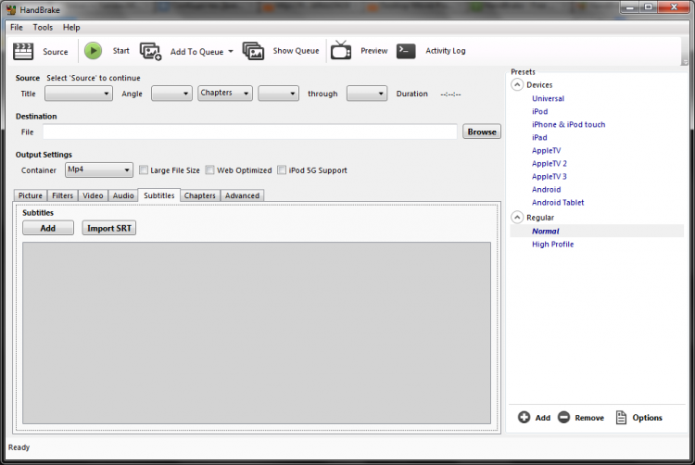Select the Universal preset
695x465 pixels.
pyautogui.click(x=549, y=98)
